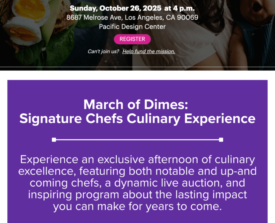Click 'Signature Chefs Culinary Experience' title line

[x=137, y=119]
